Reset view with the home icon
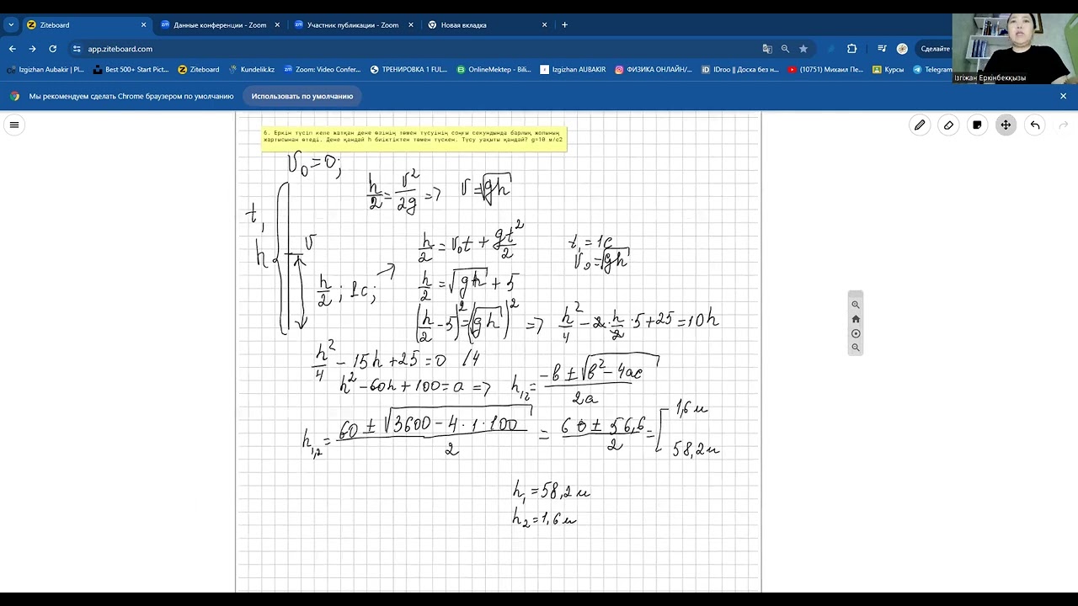Viewport: 1078px width, 606px height. tap(856, 319)
